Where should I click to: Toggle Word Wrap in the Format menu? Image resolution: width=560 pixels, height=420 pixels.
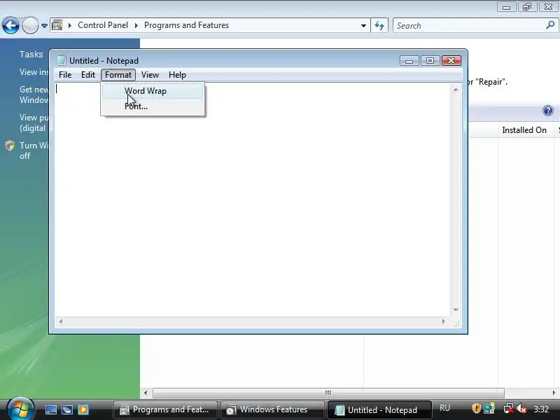(x=153, y=91)
